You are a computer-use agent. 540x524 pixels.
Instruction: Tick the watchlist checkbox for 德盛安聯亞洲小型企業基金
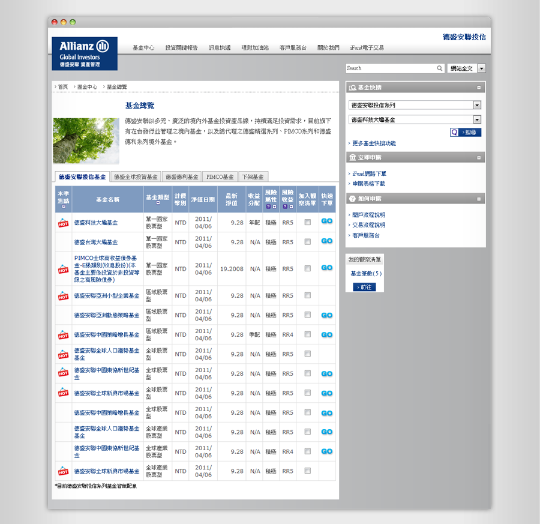click(x=308, y=295)
